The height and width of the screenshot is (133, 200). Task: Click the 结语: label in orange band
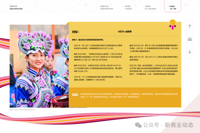(x=75, y=95)
